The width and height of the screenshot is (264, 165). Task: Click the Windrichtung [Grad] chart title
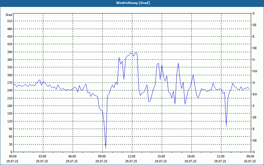[133, 3]
